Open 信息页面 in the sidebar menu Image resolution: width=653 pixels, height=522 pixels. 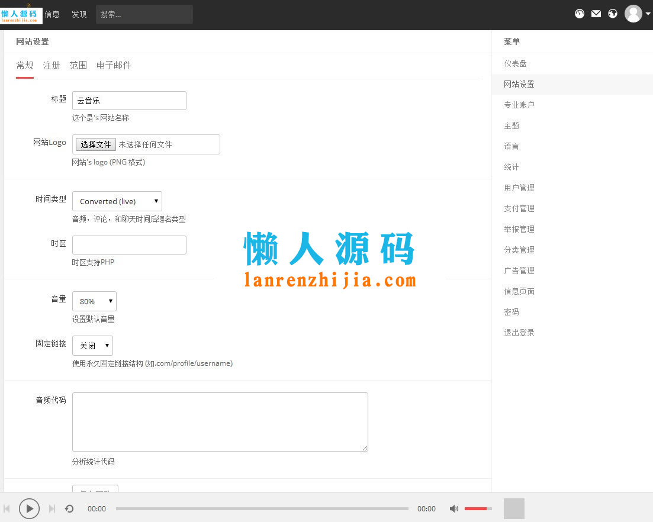pyautogui.click(x=519, y=291)
